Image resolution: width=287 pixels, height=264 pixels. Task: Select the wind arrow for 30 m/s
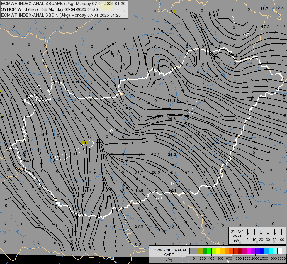268,232
